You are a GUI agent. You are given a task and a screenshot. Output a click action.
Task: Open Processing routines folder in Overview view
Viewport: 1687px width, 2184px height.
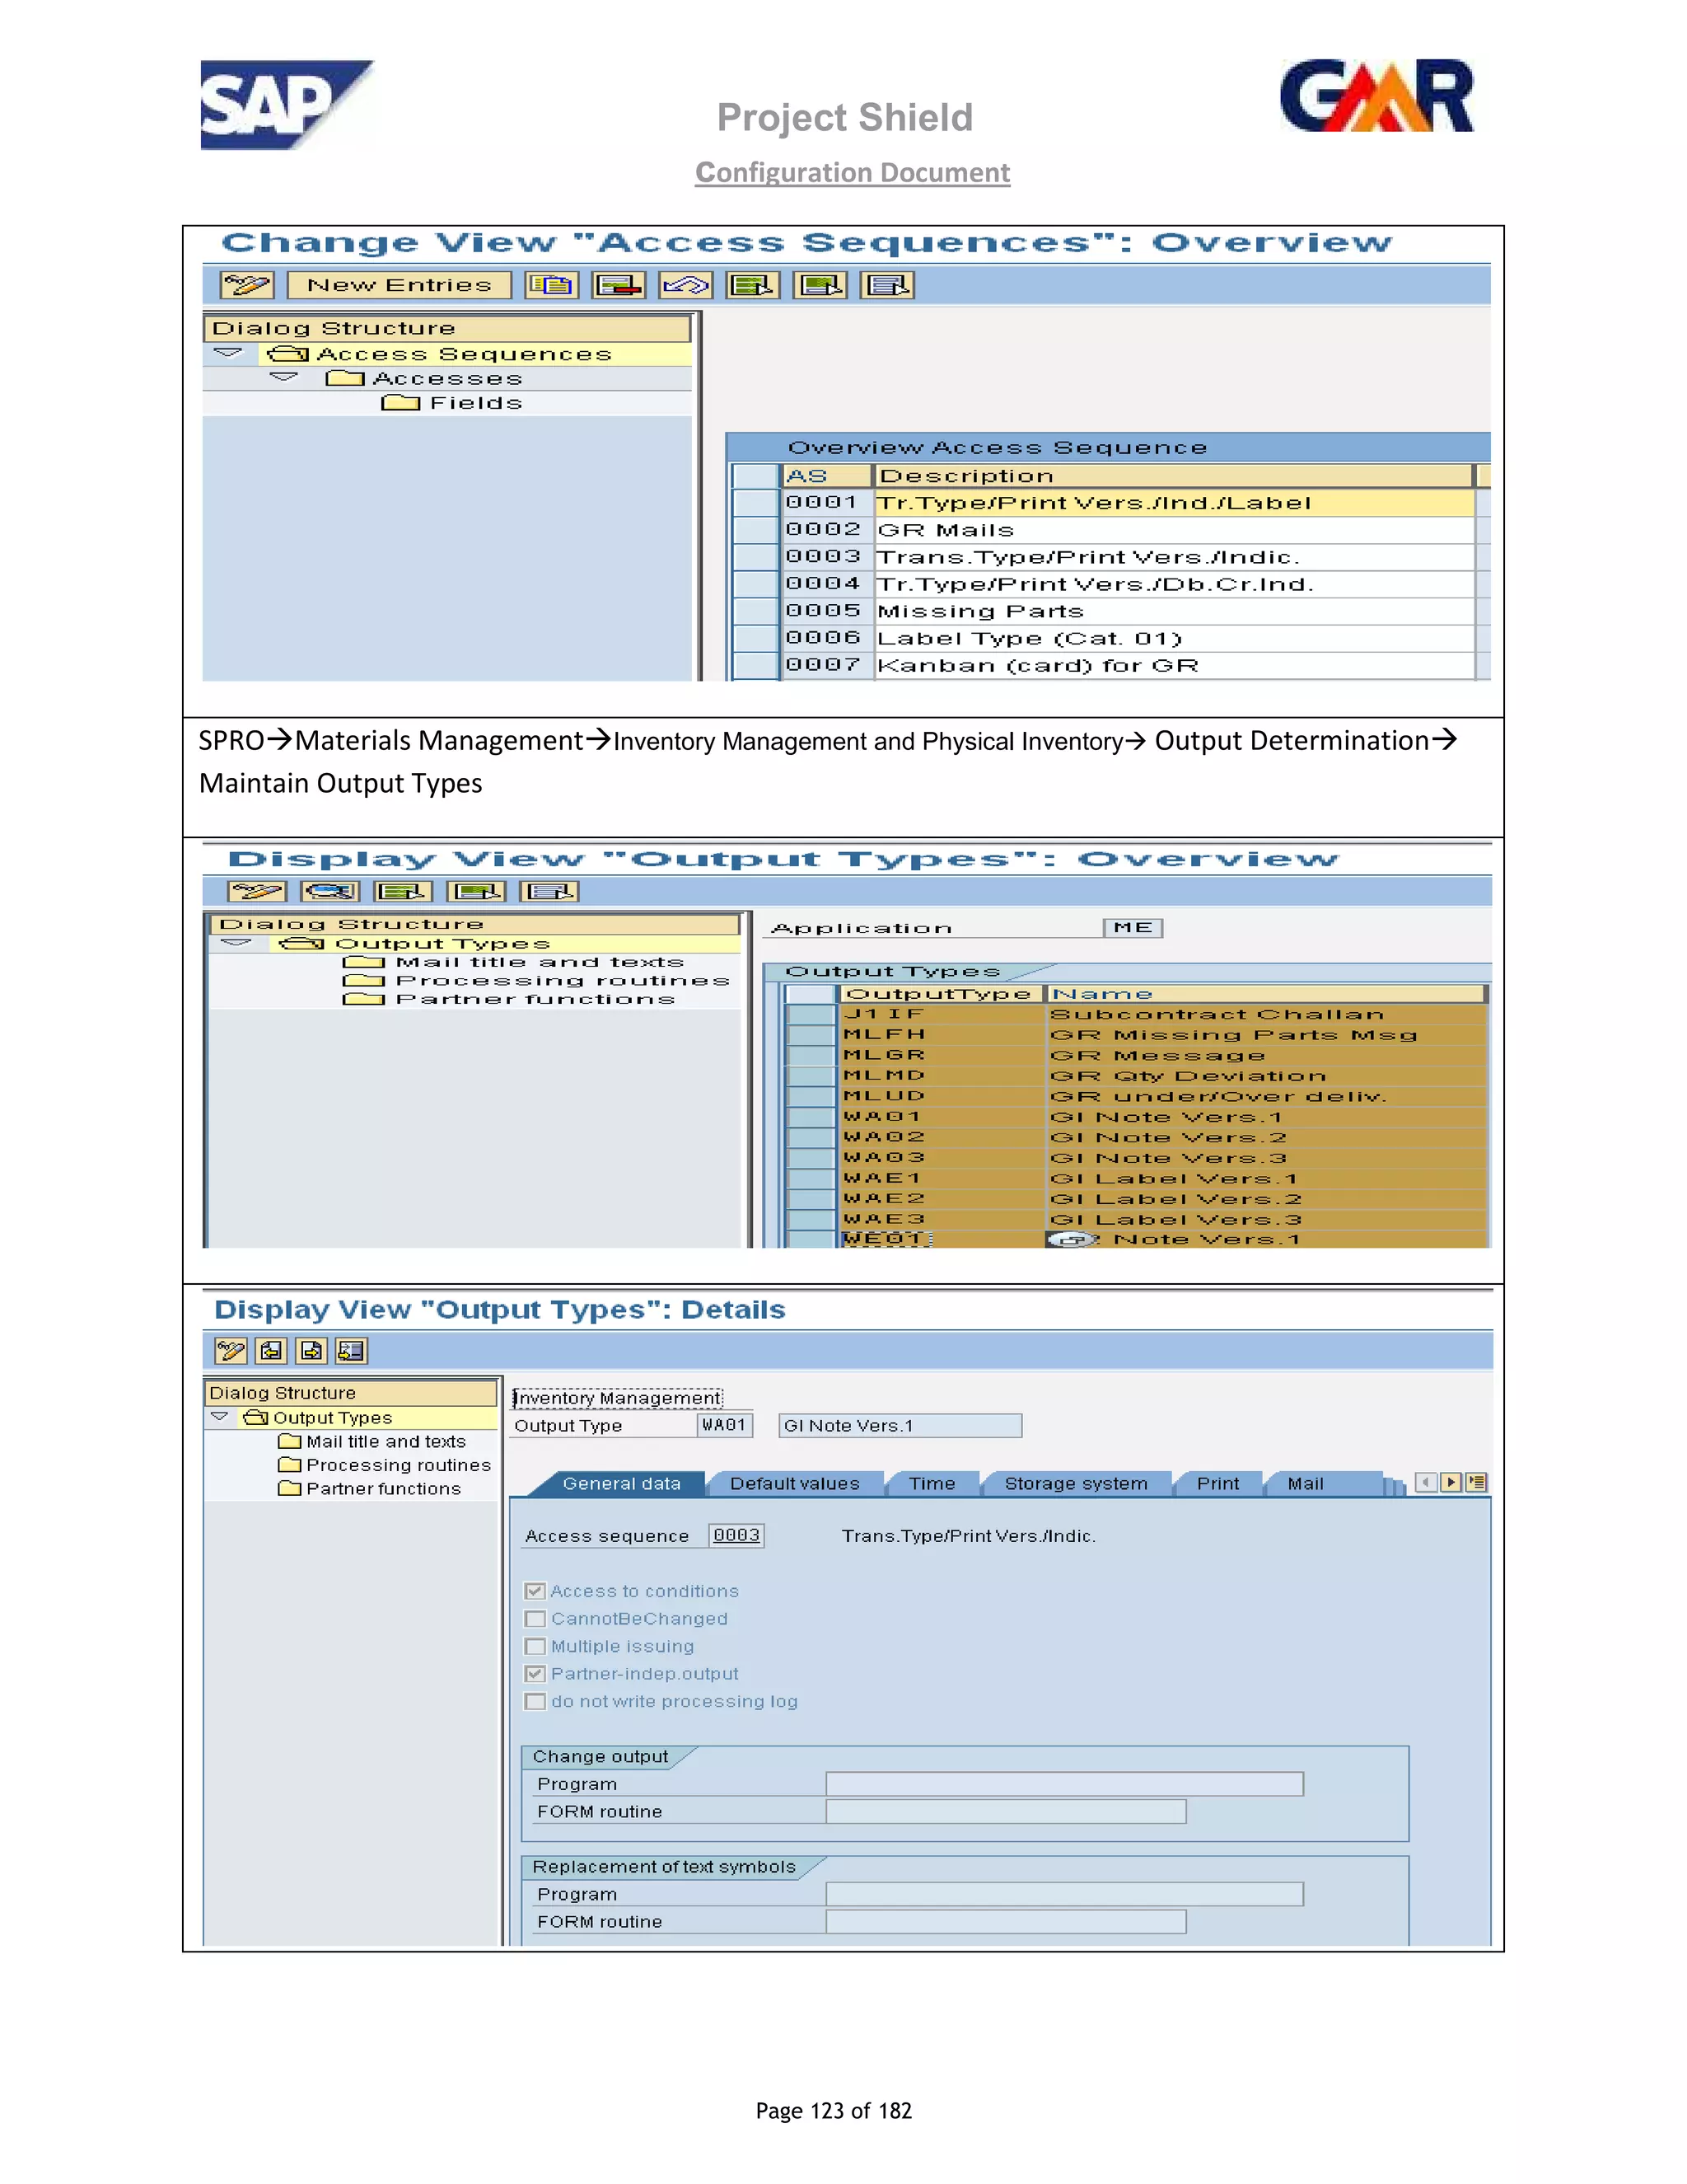pyautogui.click(x=364, y=981)
